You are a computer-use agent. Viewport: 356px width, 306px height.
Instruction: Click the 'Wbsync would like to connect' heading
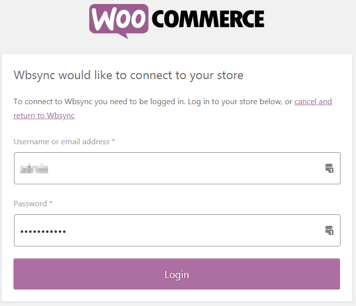click(128, 76)
